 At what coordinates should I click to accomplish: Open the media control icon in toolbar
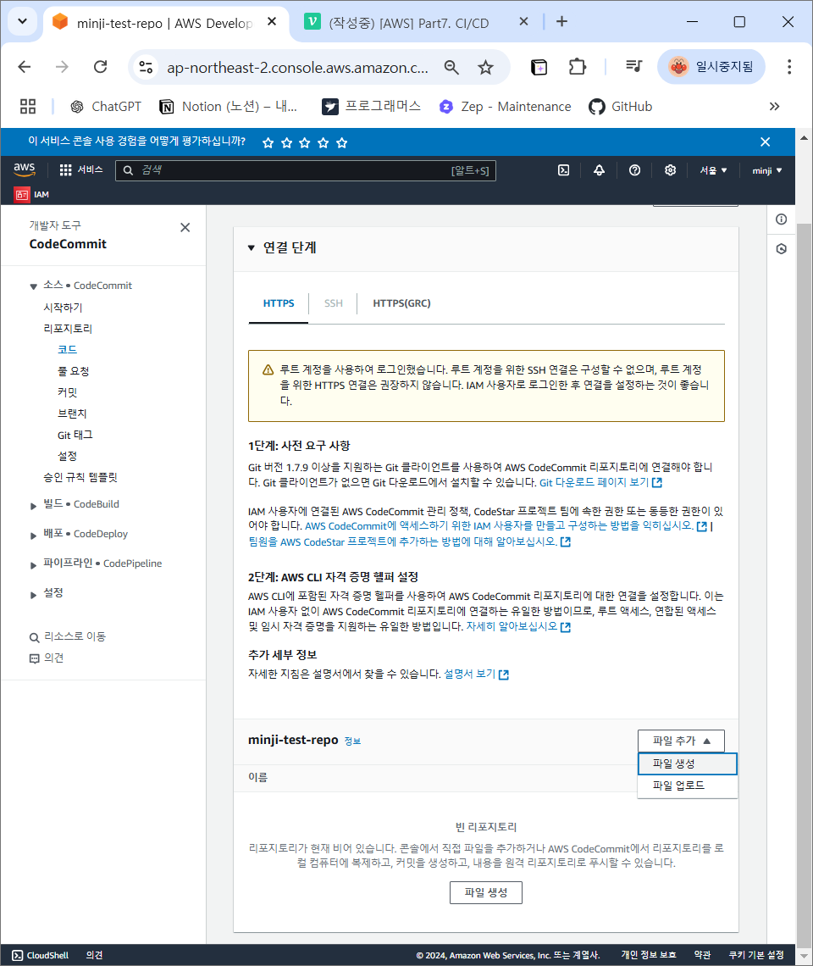point(633,66)
